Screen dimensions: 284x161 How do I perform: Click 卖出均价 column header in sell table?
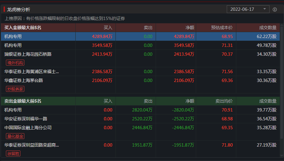click(224, 101)
